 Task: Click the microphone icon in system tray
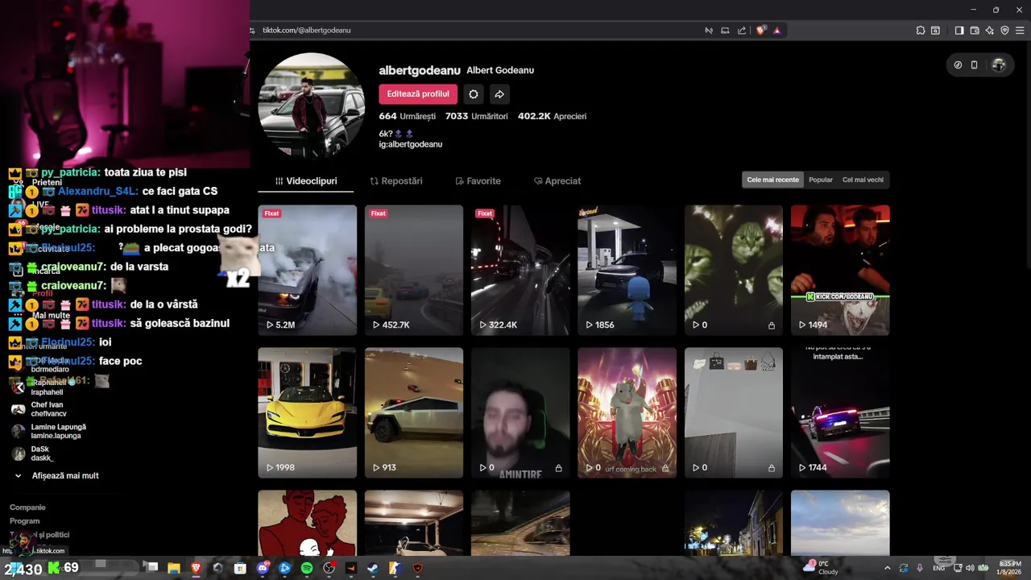tap(920, 569)
